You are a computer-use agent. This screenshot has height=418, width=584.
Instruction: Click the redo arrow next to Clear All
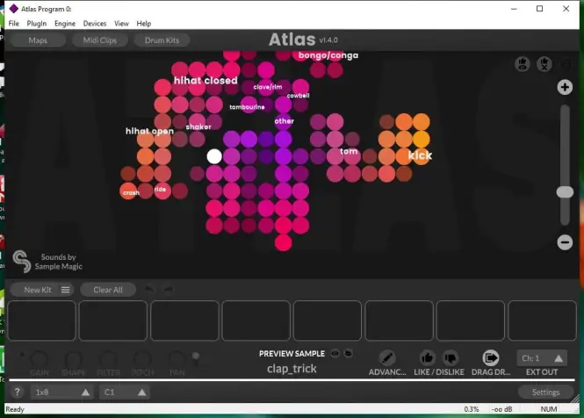(x=168, y=290)
